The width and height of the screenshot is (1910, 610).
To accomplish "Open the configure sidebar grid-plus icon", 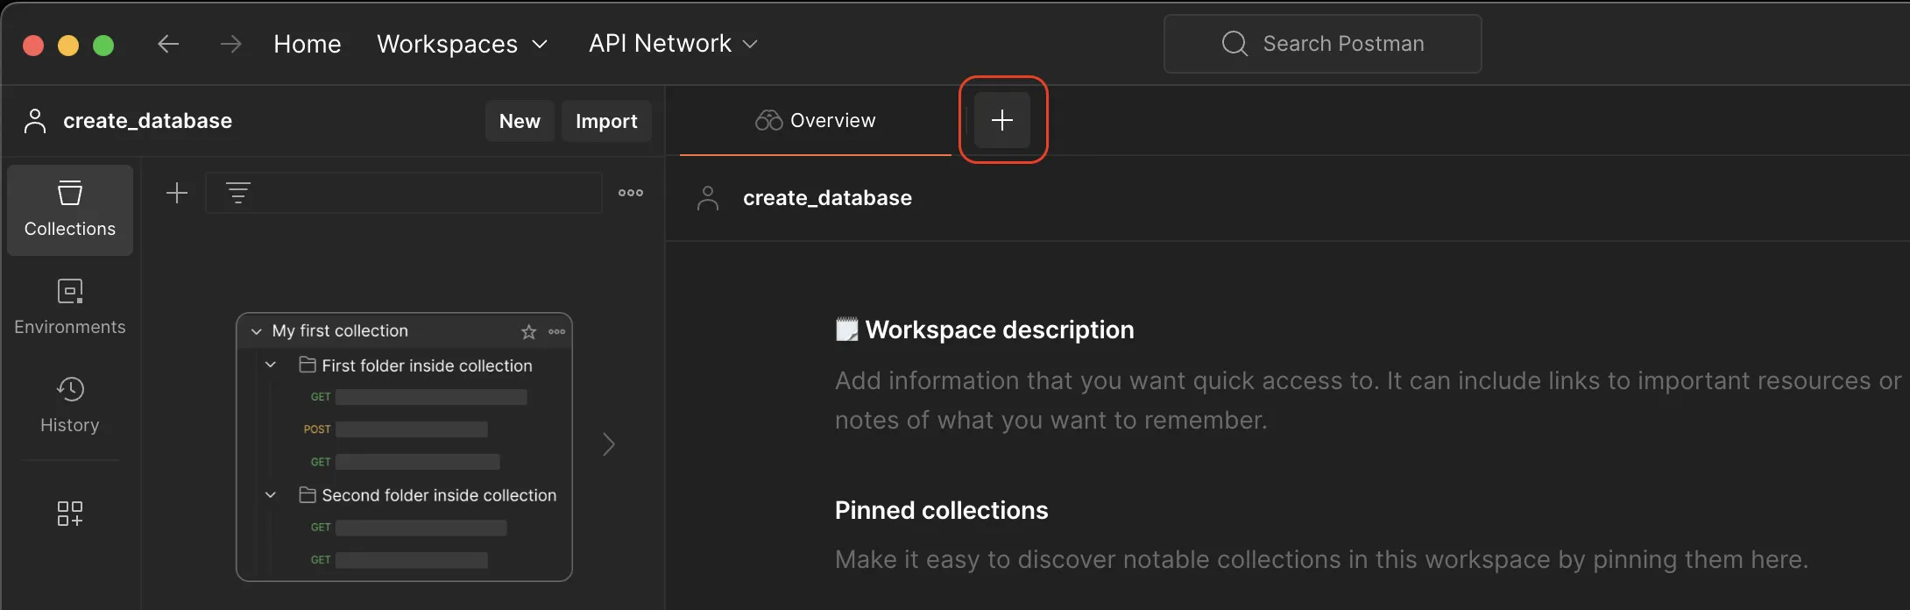I will tap(70, 514).
